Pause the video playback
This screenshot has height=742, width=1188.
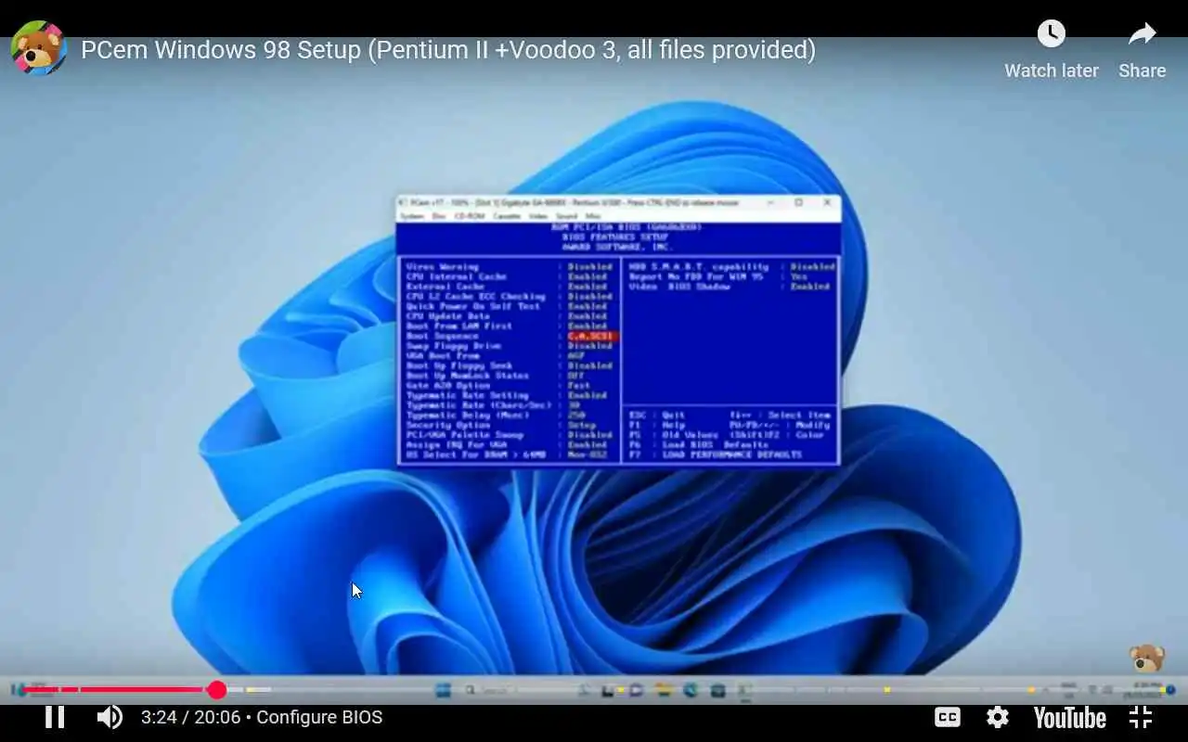(55, 717)
